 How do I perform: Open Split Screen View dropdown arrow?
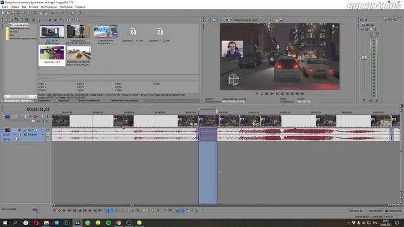tap(232, 20)
